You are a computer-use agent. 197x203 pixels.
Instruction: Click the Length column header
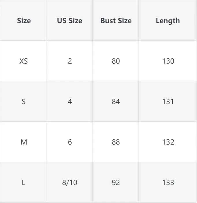(168, 21)
